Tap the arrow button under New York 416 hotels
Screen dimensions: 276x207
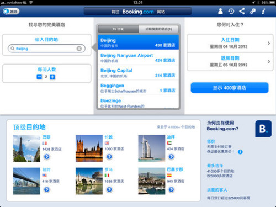pyautogui.click(x=47, y=189)
